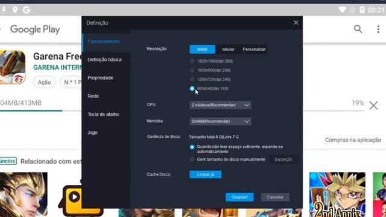Save settings with the Guardar button
This screenshot has height=217, width=386.
pos(239,197)
